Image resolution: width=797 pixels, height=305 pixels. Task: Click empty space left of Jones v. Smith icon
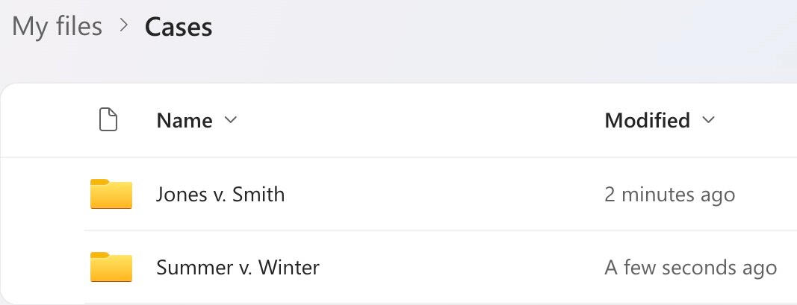(45, 195)
